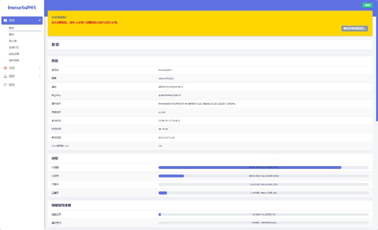Open the Firewall submenu item
This screenshot has height=230, width=378.
pyautogui.click(x=12, y=41)
